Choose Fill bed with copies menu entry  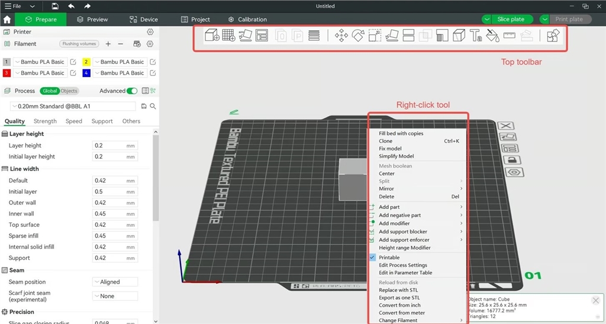click(x=401, y=133)
